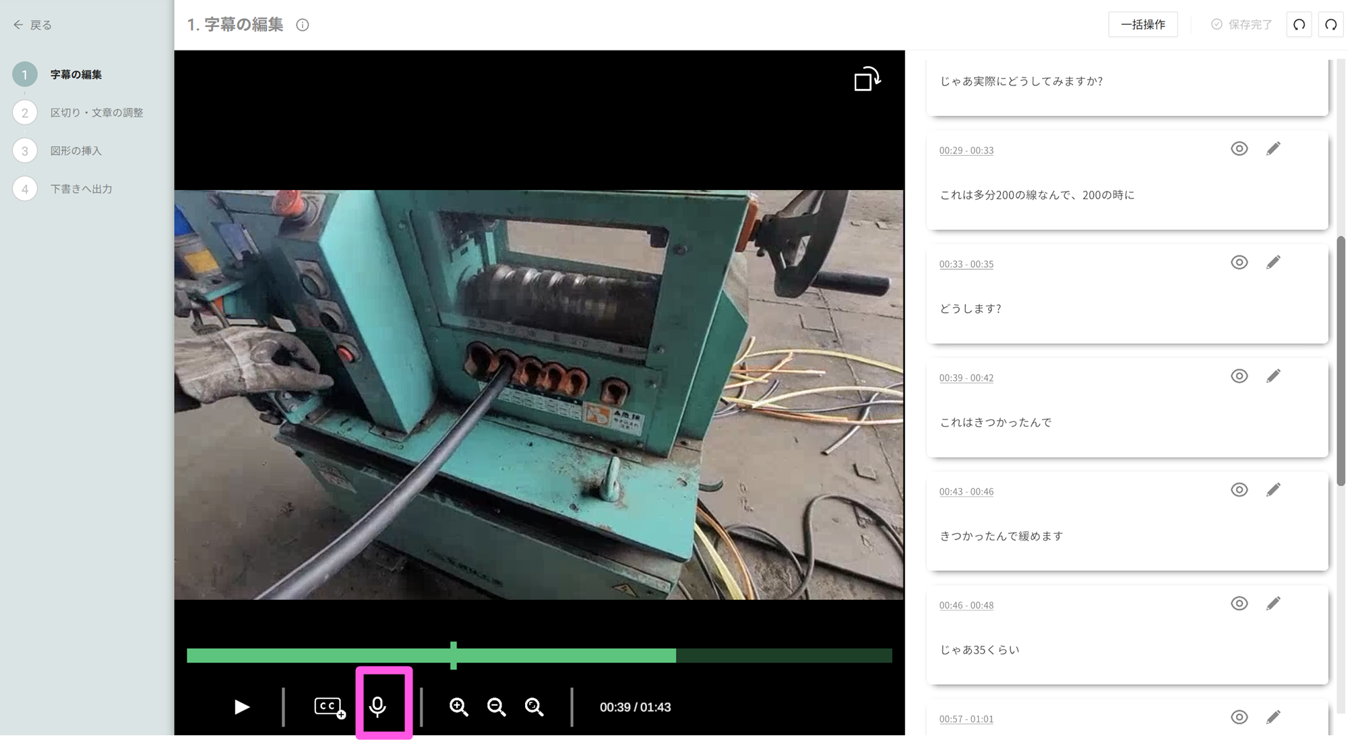Click the info icon beside 字幕の編集
This screenshot has height=740, width=1348.
(303, 25)
